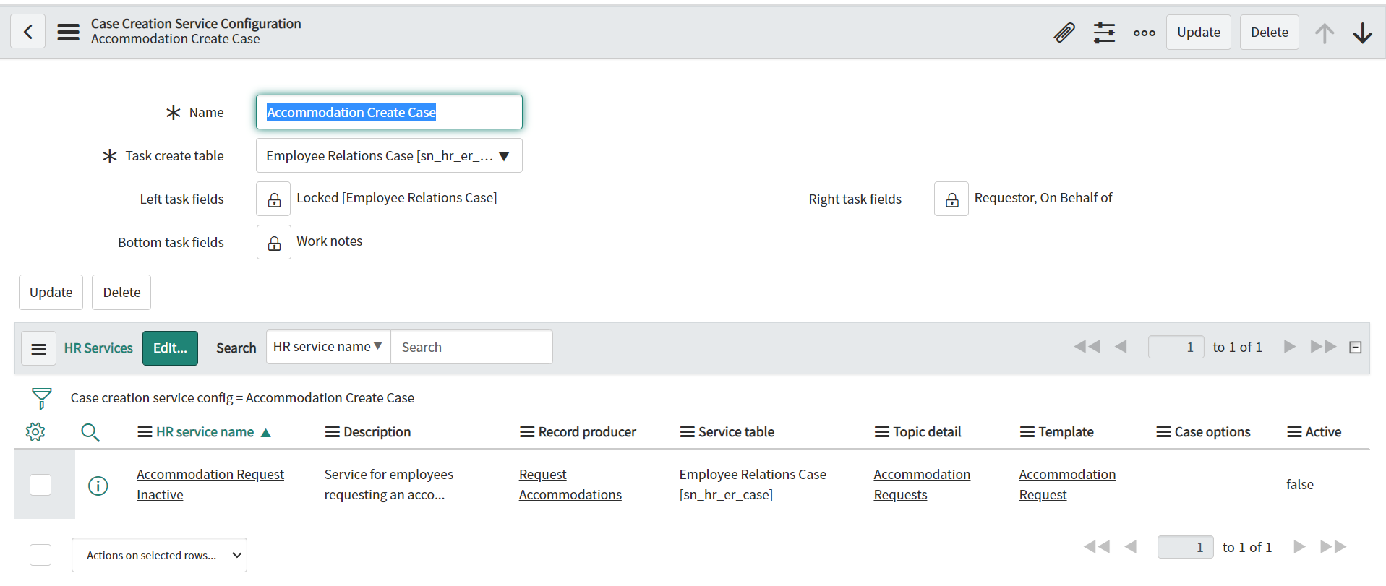Open the personalize list gear icon
This screenshot has width=1386, height=586.
tap(35, 432)
